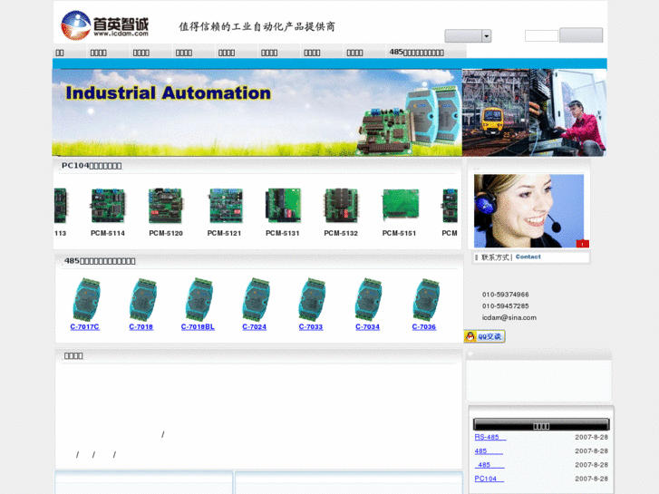
Task: Click the icdam.com site logo
Action: (x=104, y=24)
